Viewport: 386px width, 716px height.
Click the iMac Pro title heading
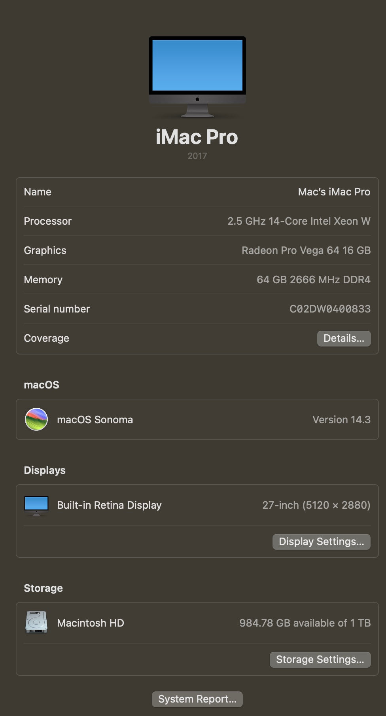[197, 137]
